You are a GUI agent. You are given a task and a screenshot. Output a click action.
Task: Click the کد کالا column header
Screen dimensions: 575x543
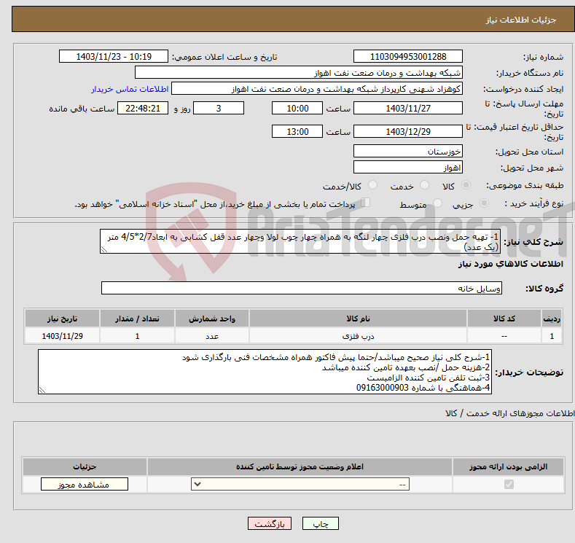[x=504, y=319]
